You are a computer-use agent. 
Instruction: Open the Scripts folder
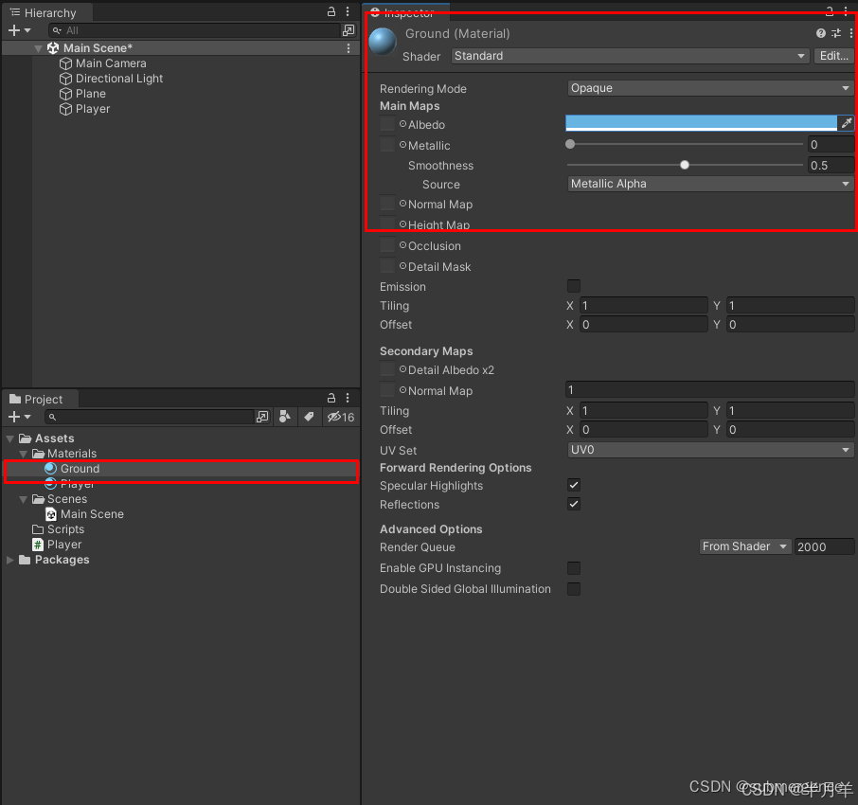[x=59, y=529]
